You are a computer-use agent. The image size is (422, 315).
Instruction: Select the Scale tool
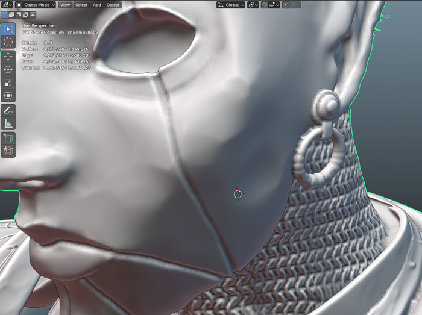pos(8,83)
